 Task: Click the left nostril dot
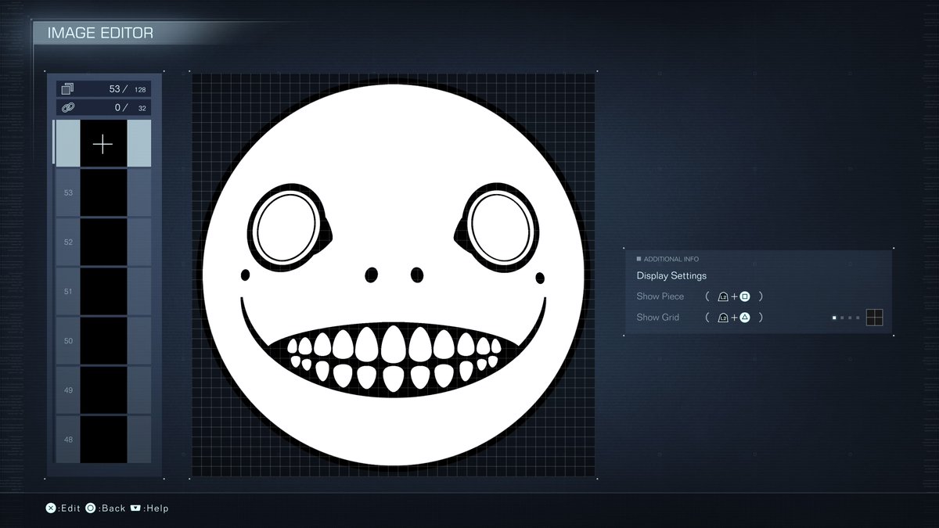[372, 275]
